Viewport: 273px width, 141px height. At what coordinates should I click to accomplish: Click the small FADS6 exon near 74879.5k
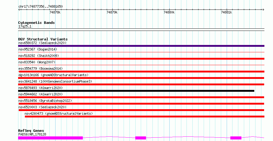[140, 138]
